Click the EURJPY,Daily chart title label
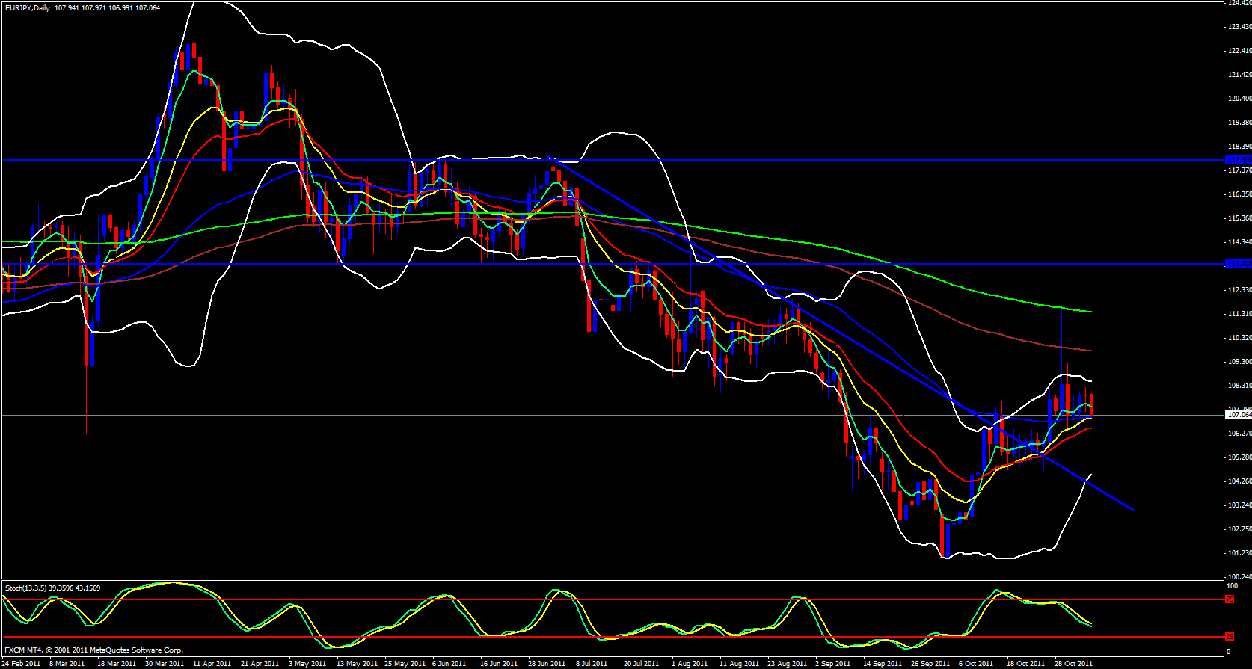Image resolution: width=1252 pixels, height=669 pixels. [27, 8]
